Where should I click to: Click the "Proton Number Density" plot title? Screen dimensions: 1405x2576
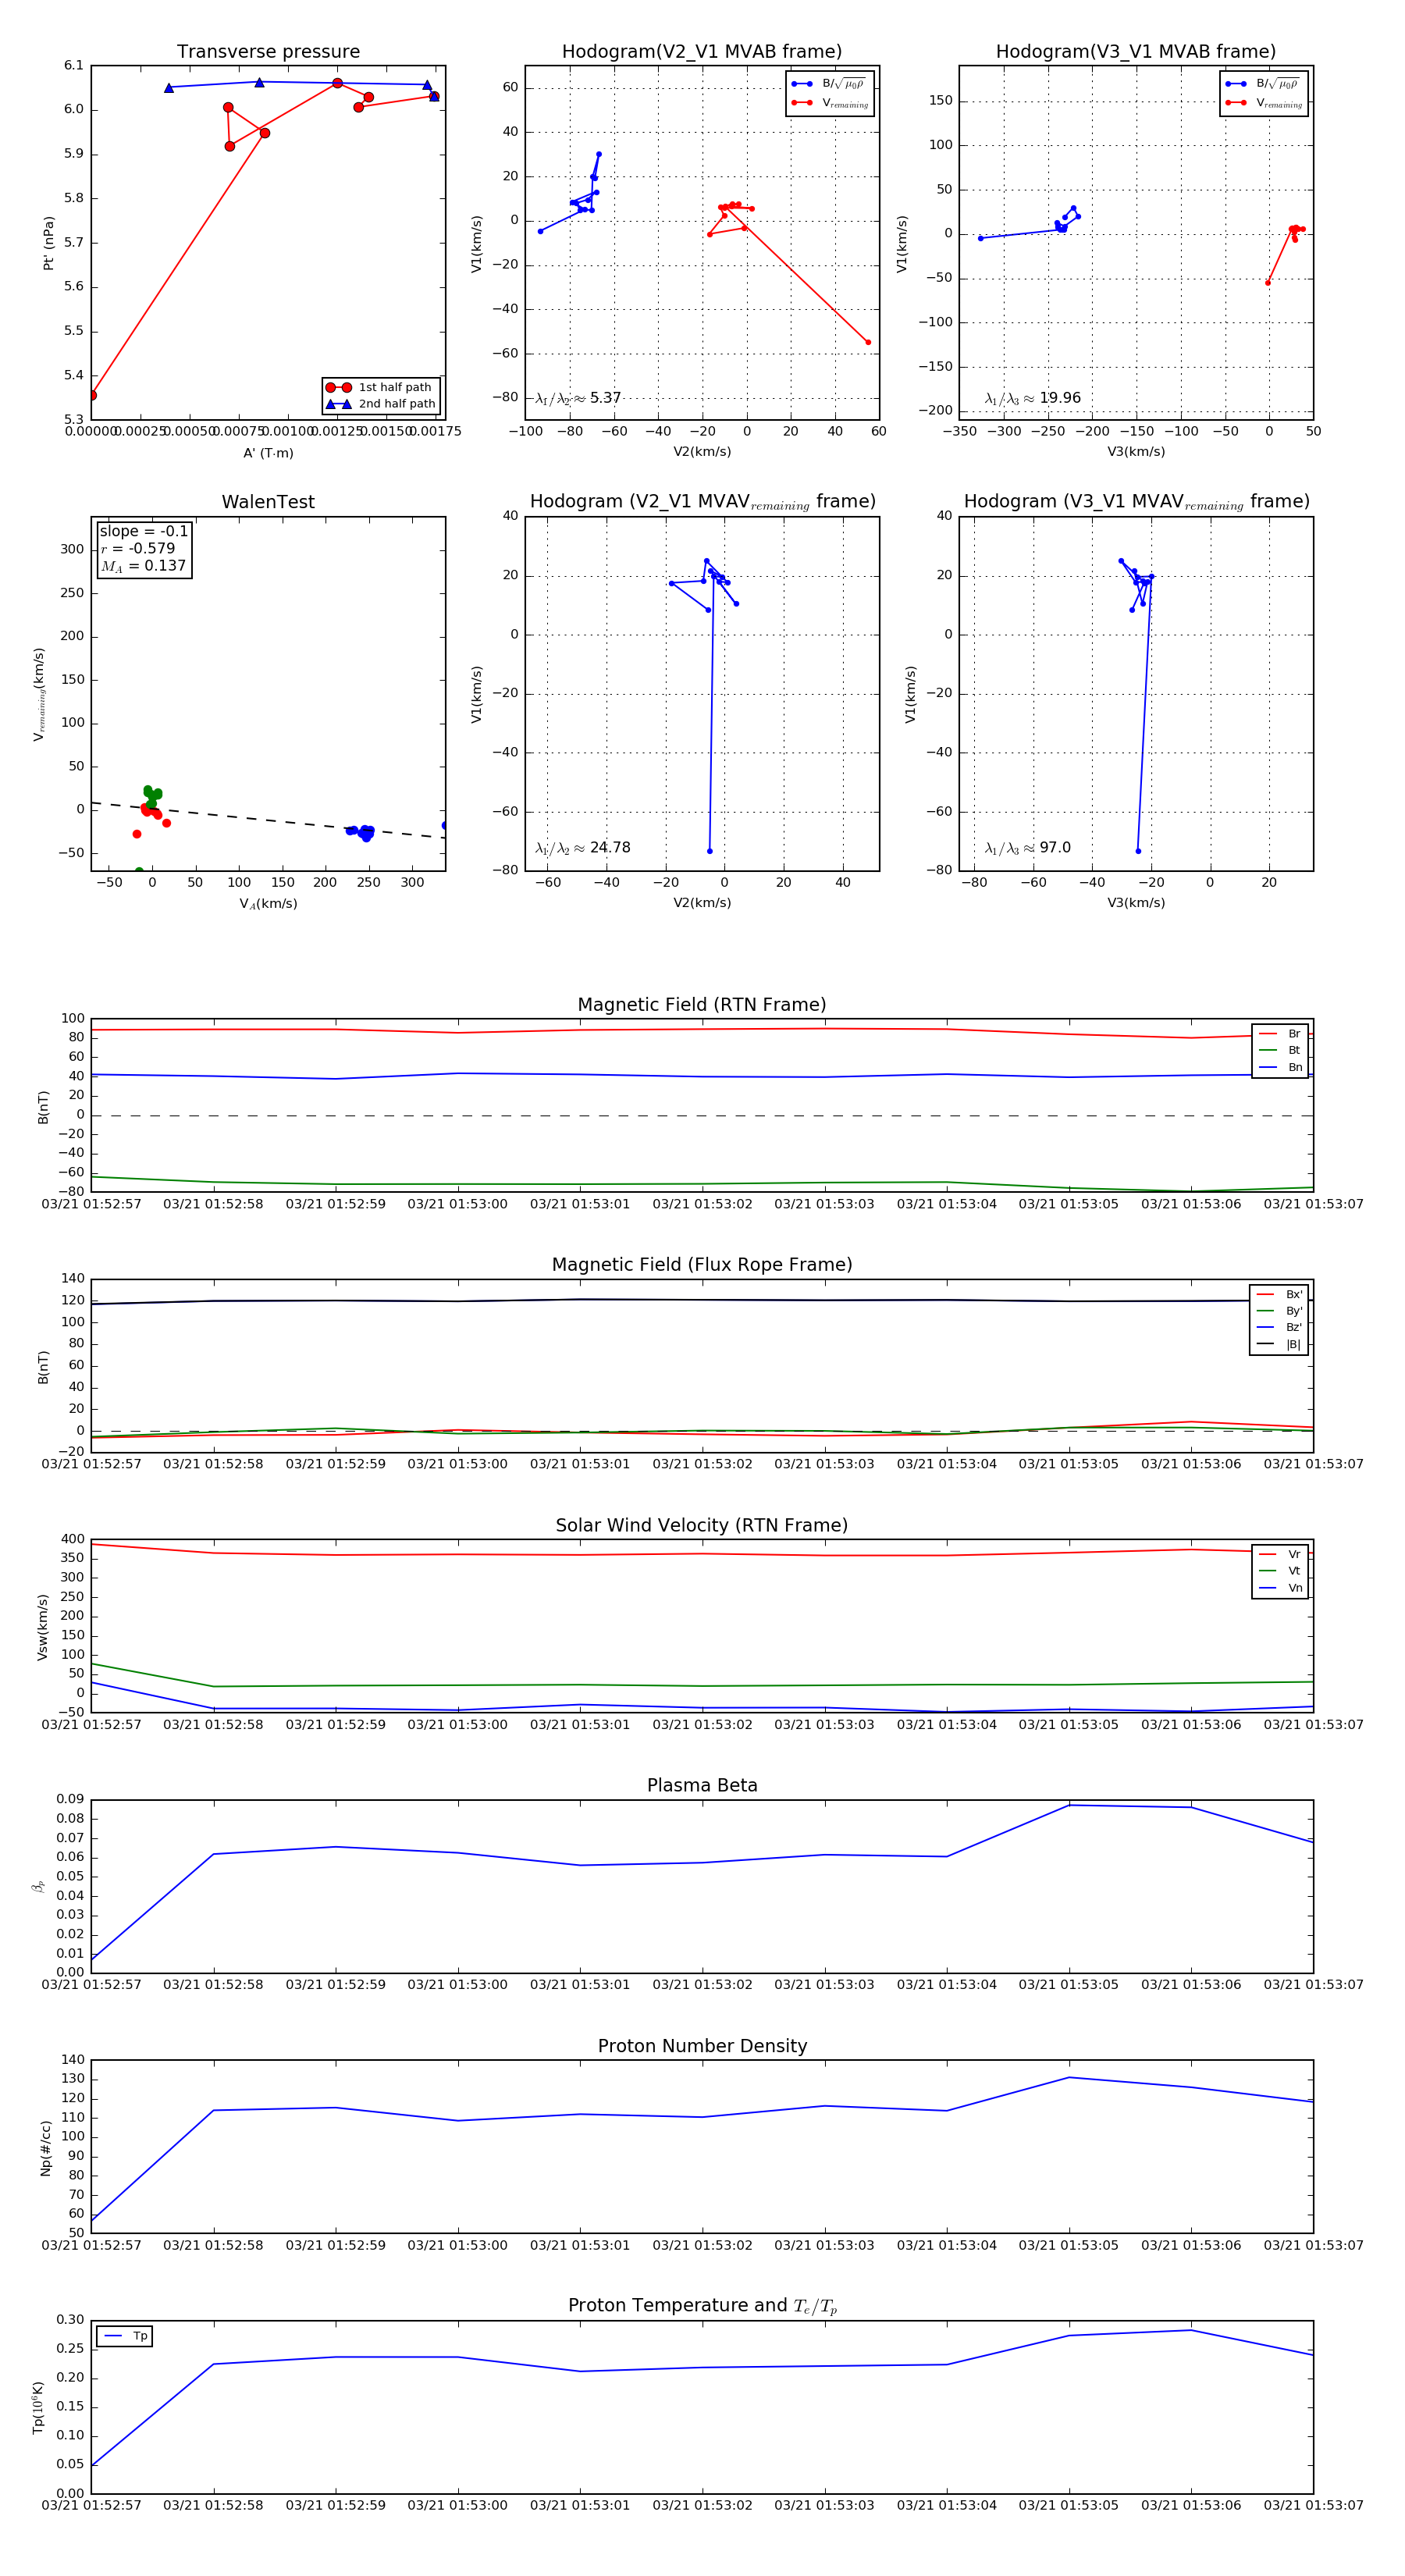click(x=702, y=2046)
